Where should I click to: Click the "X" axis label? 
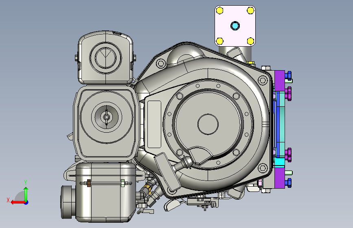[8, 200]
